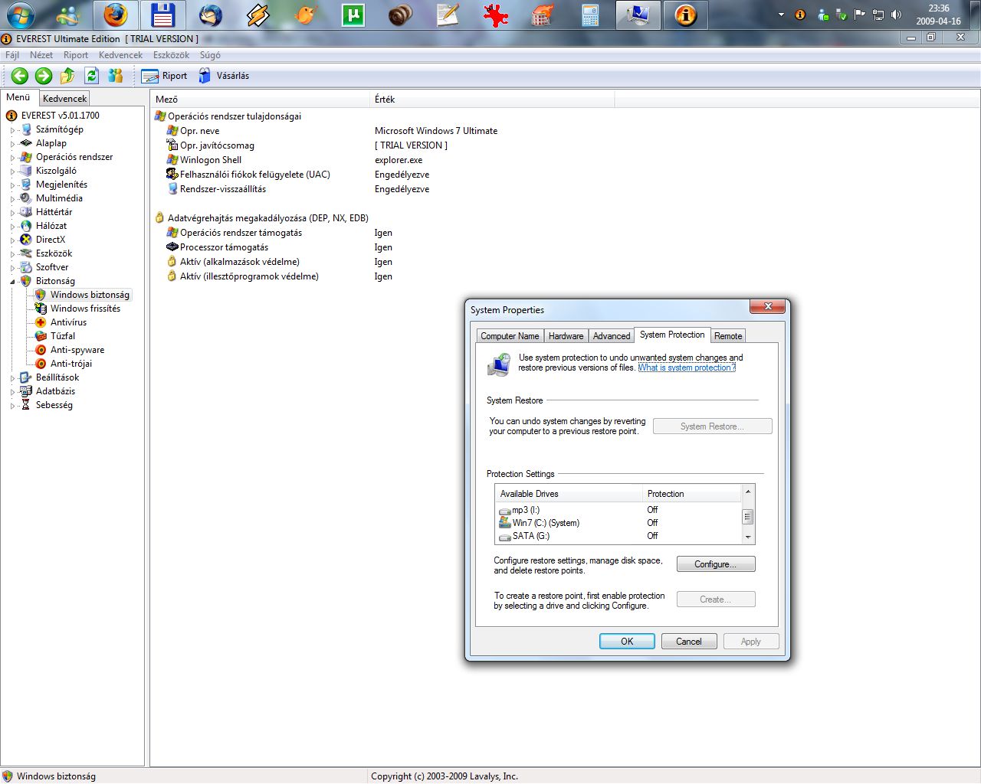Select the Adatbázis tree item
The height and width of the screenshot is (784, 981).
coord(55,391)
